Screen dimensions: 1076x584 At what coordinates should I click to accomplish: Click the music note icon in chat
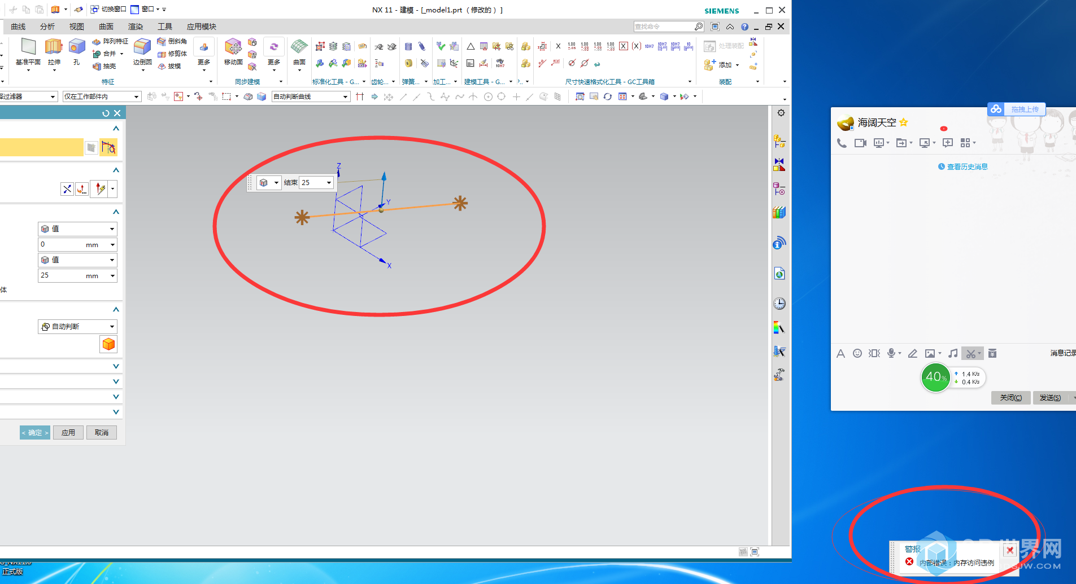click(x=953, y=353)
